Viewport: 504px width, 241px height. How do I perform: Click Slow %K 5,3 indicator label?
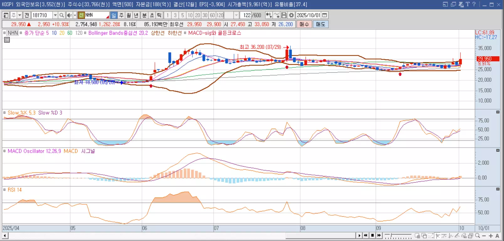pos(22,113)
